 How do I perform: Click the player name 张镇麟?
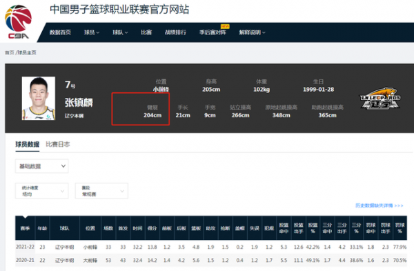click(x=79, y=103)
